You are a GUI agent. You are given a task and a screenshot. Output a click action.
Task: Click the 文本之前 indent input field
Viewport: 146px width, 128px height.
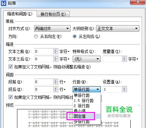click(x=44, y=51)
